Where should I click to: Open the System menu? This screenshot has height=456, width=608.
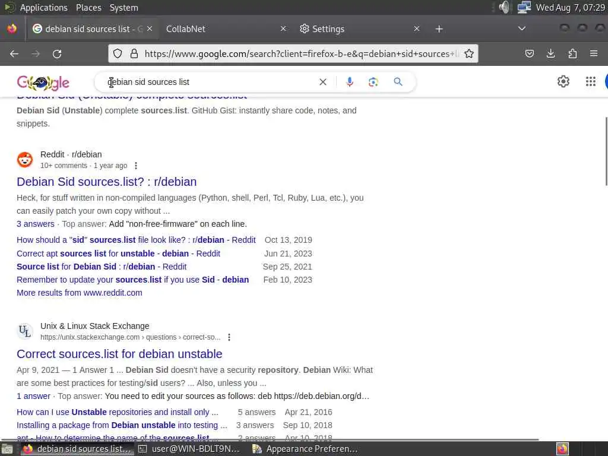point(123,7)
